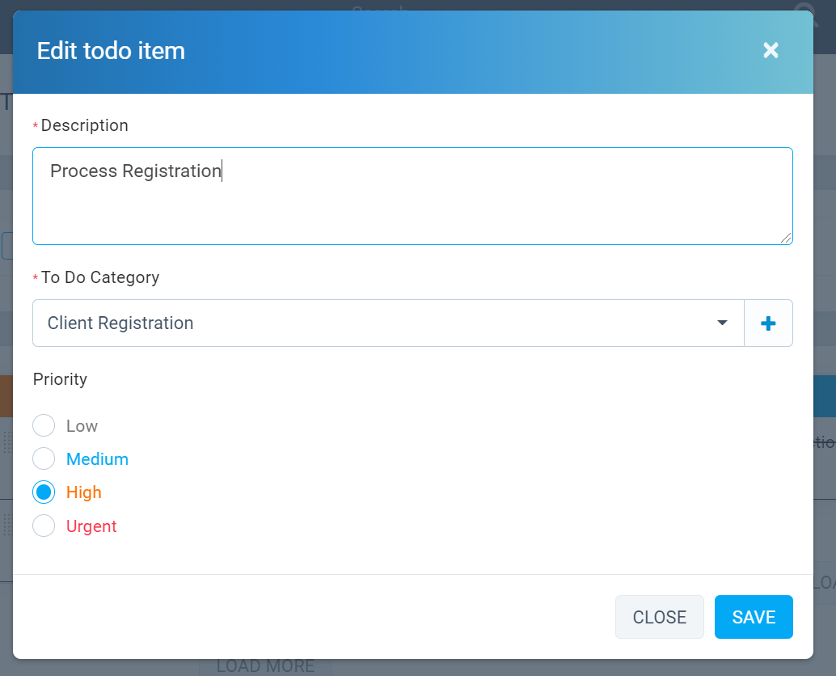Screen dimensions: 836x676
Task: Expand the category dropdown caret arrow
Action: click(722, 323)
